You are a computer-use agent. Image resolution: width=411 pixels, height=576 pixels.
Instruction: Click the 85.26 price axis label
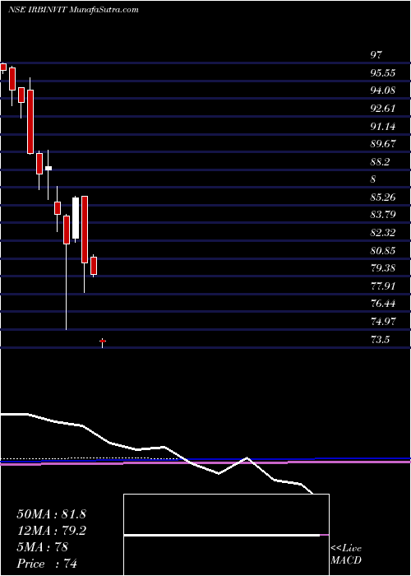click(383, 197)
